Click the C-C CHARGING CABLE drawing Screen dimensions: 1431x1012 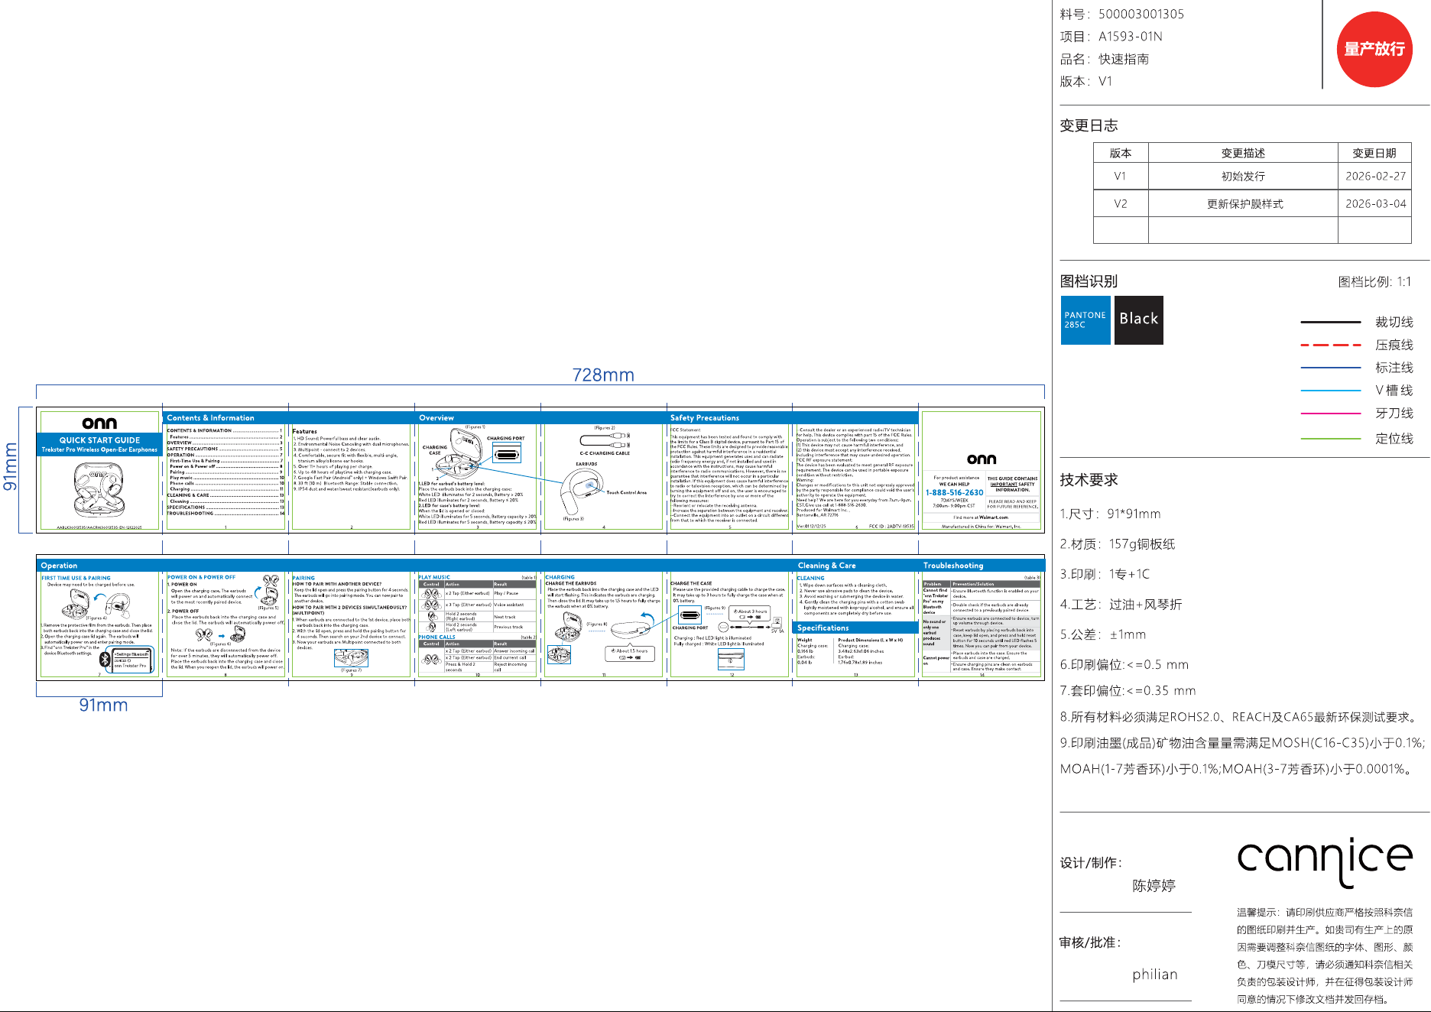pos(605,441)
